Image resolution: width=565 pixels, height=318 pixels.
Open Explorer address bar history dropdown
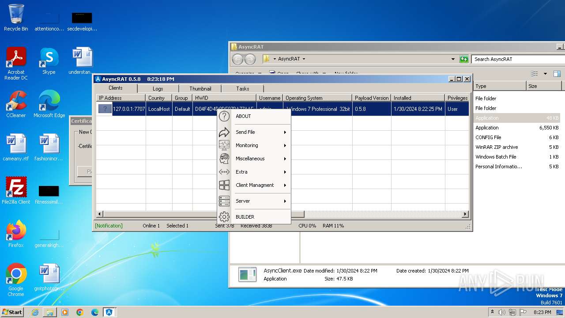pos(453,59)
